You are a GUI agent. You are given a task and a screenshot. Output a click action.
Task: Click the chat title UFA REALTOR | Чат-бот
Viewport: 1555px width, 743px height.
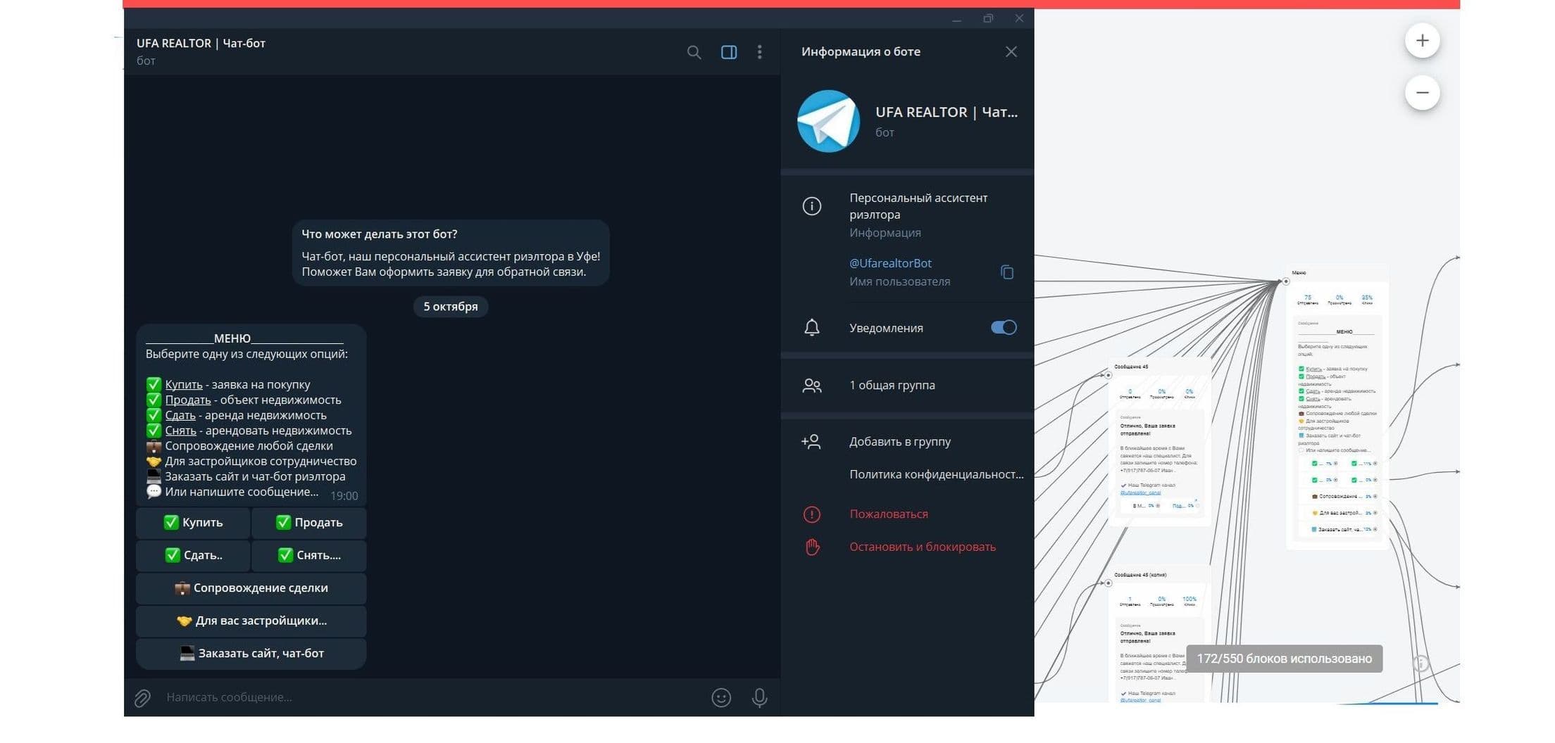(x=201, y=44)
